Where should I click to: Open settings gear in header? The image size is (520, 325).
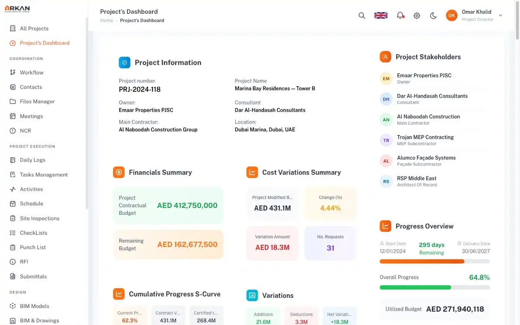point(417,16)
